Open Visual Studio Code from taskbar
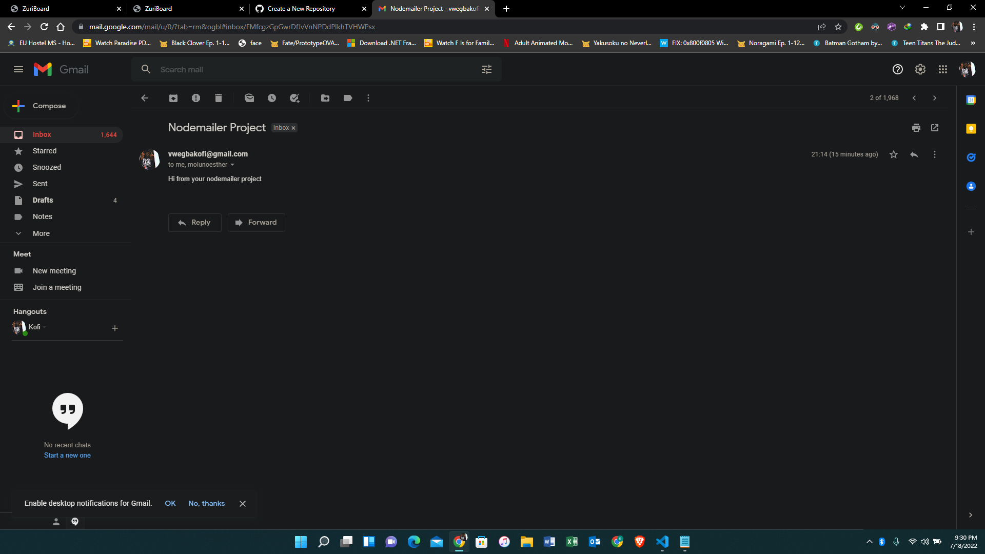Image resolution: width=985 pixels, height=554 pixels. pos(662,542)
